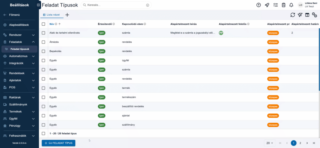Open the clipboard notes icon
Viewport: 320px width, 148px height.
point(284,5)
